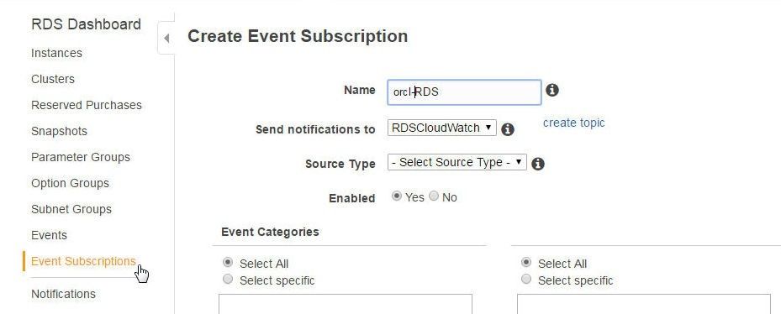The height and width of the screenshot is (314, 781).
Task: Open the RDSCloudWatch notifications dropdown
Action: [442, 128]
